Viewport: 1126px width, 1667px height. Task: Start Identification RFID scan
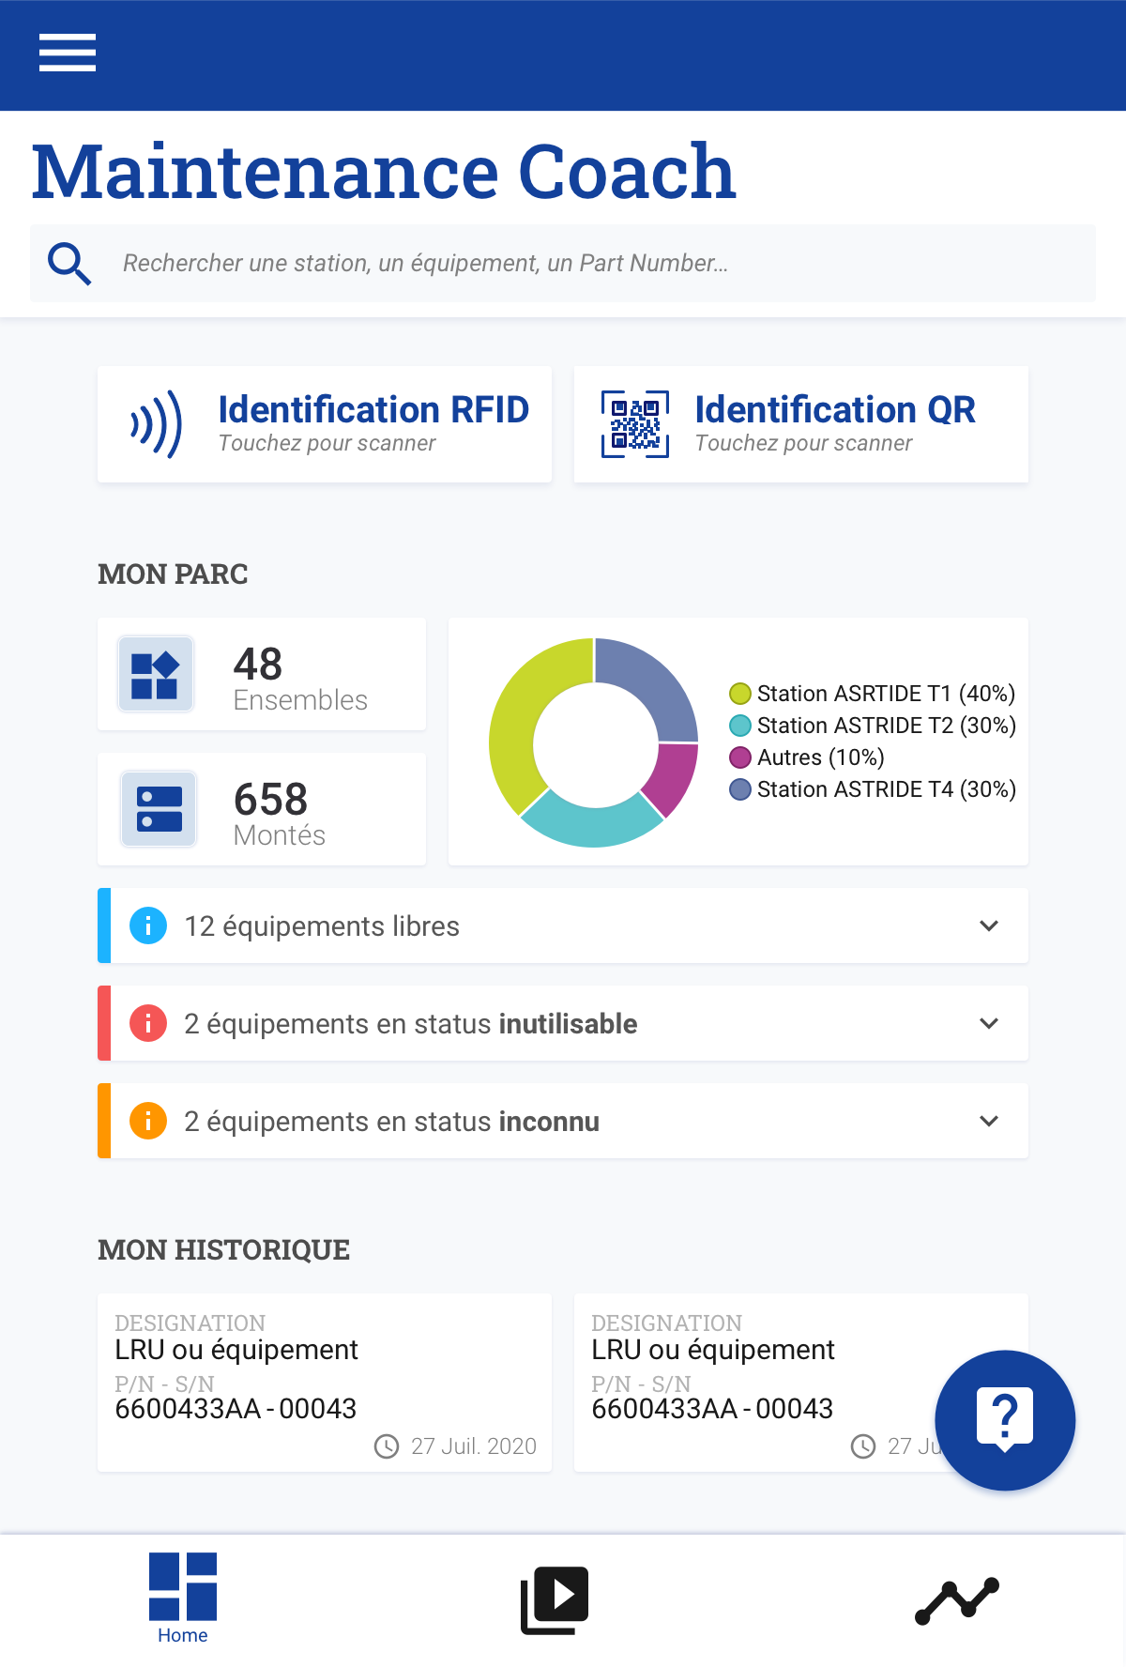tap(373, 411)
